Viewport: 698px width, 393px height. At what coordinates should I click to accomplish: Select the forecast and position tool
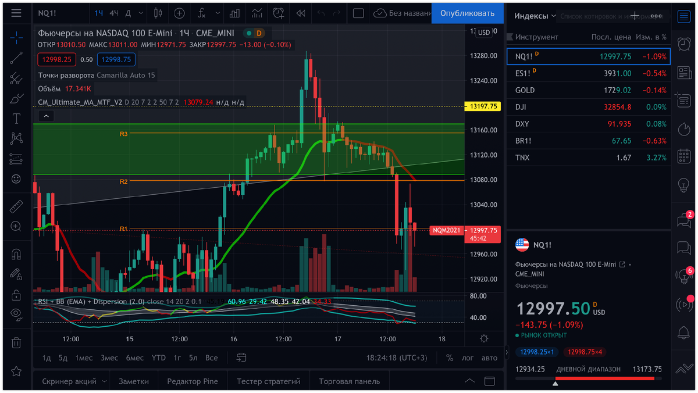click(x=16, y=159)
